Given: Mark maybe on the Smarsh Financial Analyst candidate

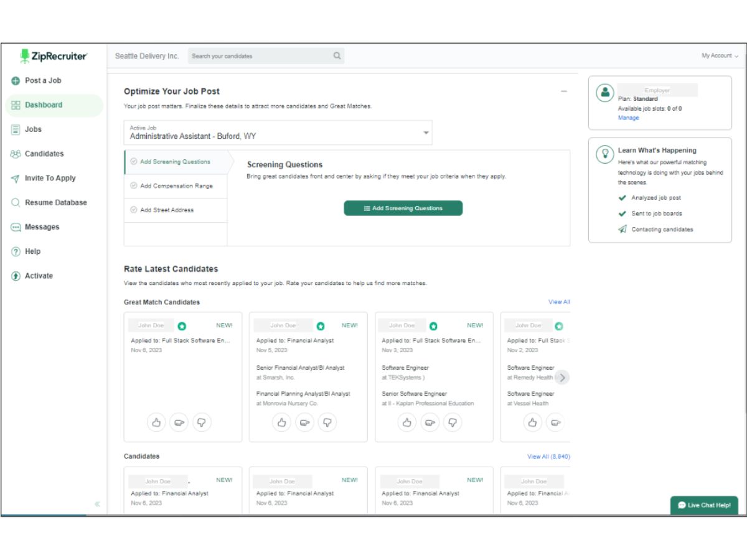Looking at the screenshot, I should pos(304,422).
